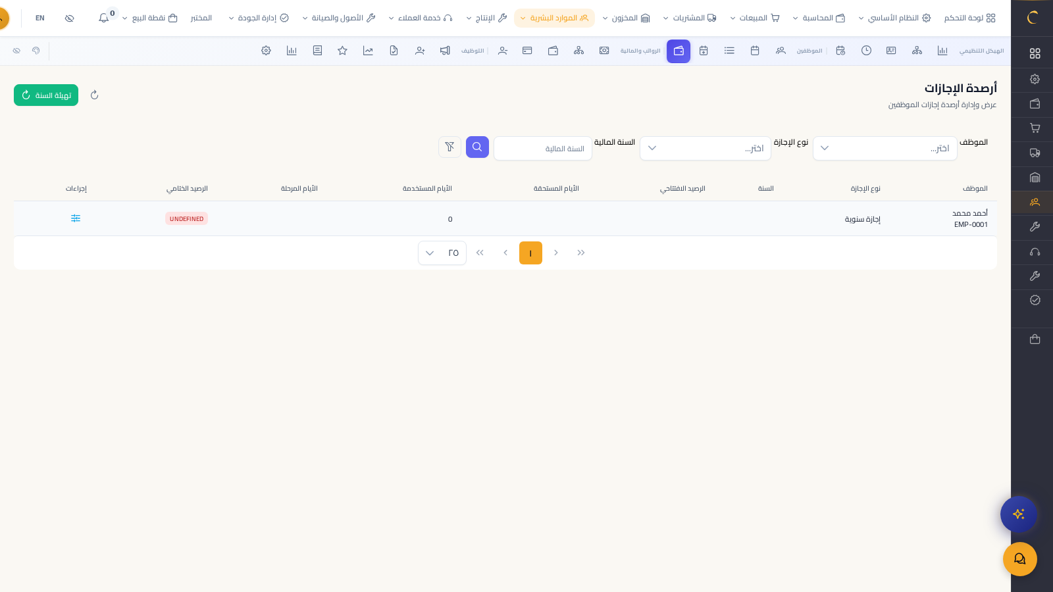Open the AI sparkle floating button
The image size is (1053, 592).
1019,514
